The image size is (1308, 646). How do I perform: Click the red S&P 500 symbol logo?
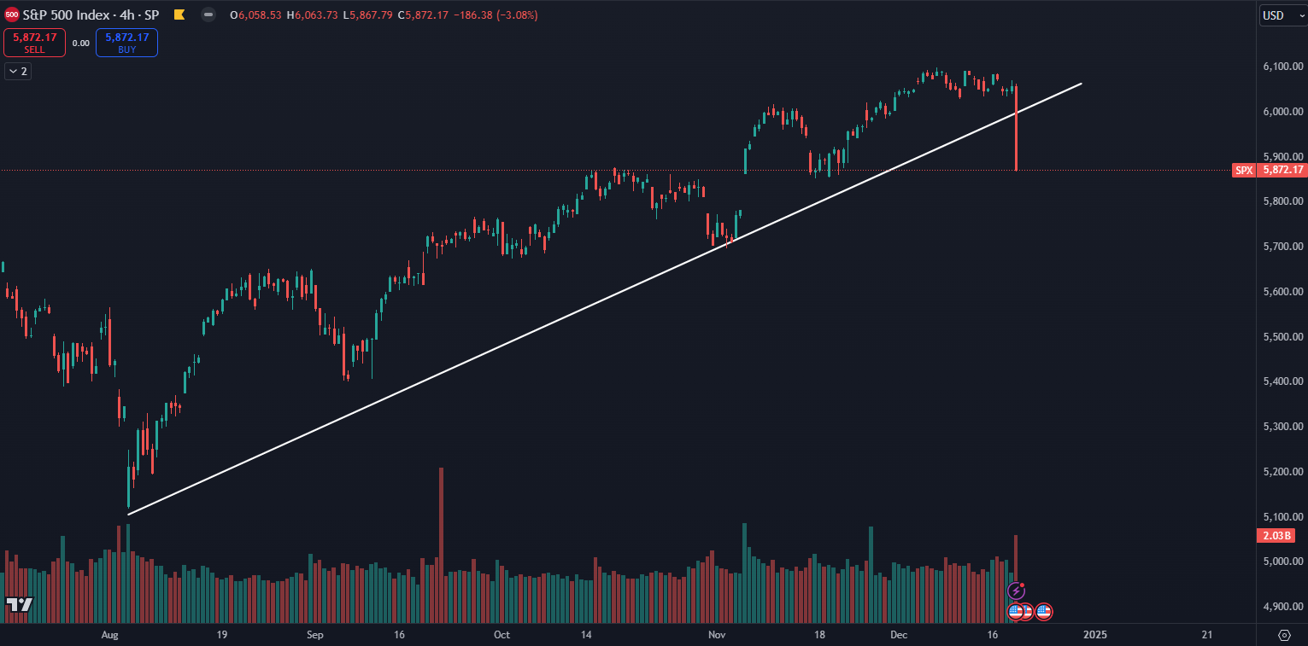pos(12,15)
